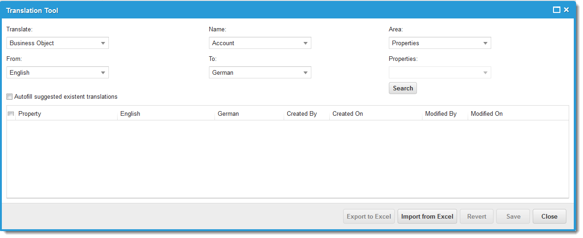The width and height of the screenshot is (583, 238).
Task: Sort by the Created On column header
Action: (375, 114)
